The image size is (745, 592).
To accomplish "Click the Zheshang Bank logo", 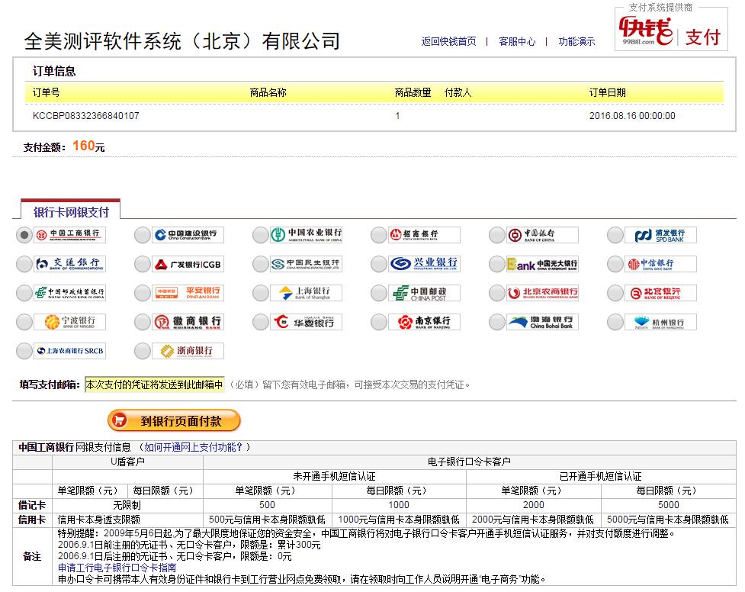I will [x=188, y=351].
